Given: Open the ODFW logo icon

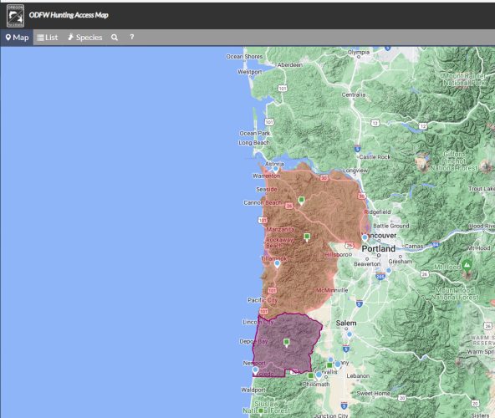Looking at the screenshot, I should point(15,16).
